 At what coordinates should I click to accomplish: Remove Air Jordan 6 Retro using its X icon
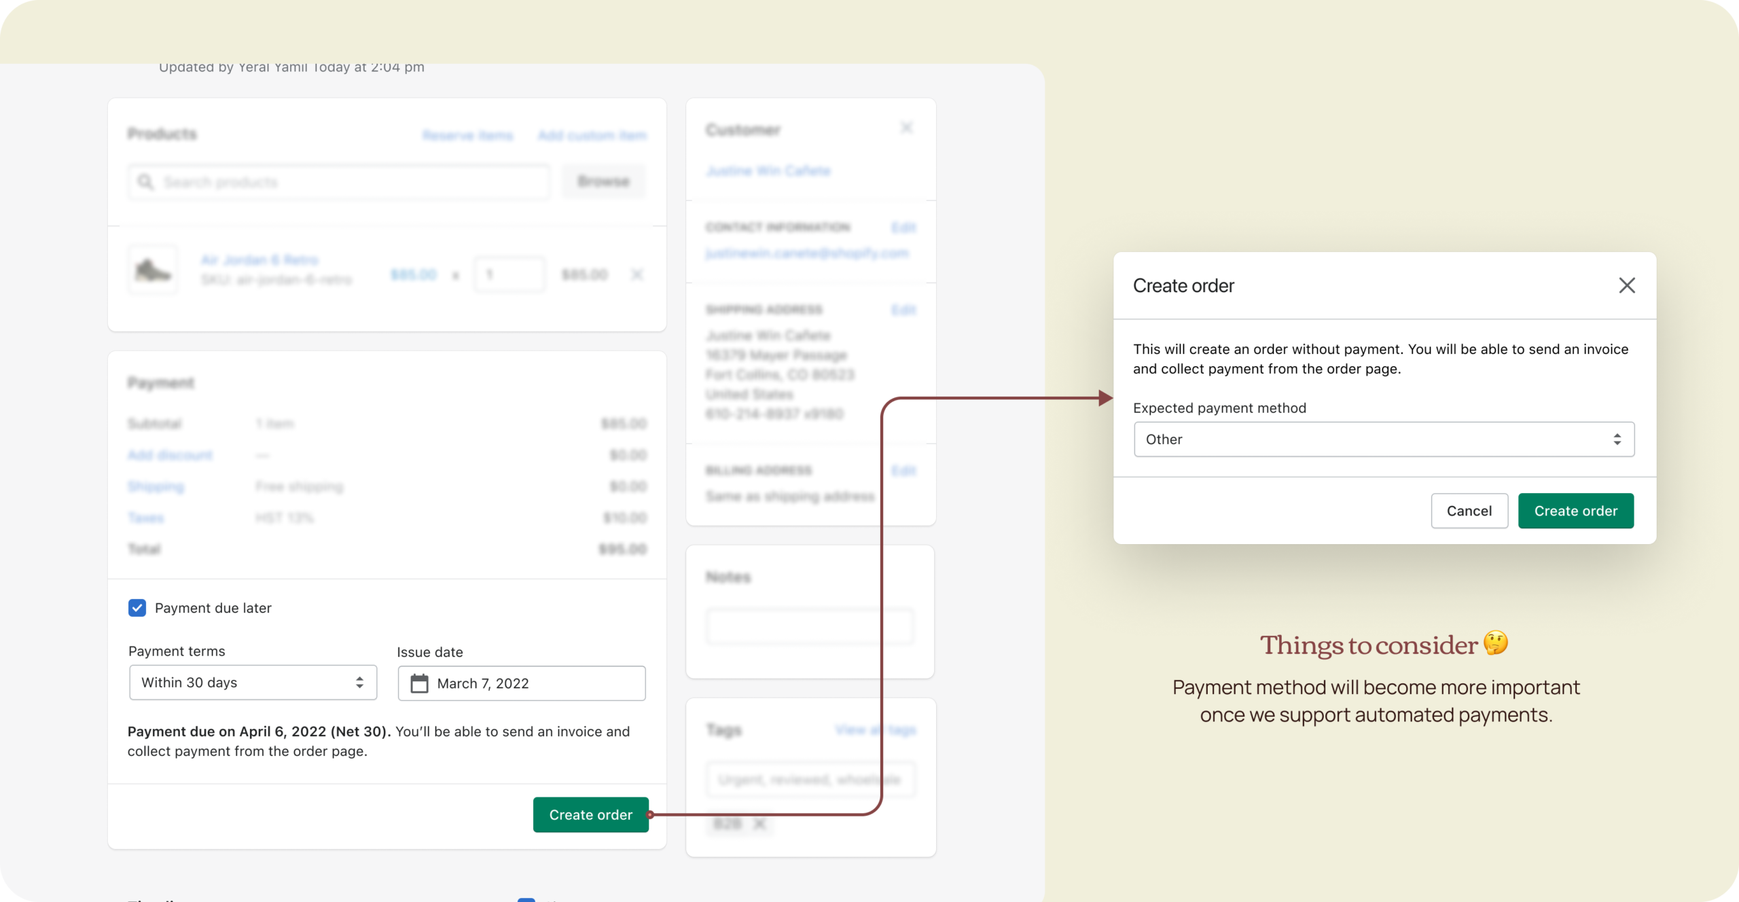[637, 275]
